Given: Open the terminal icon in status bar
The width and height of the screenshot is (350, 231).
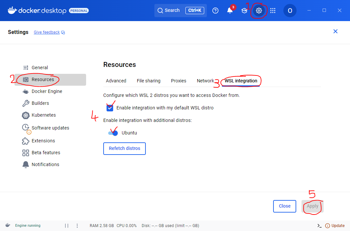Looking at the screenshot, I should (x=319, y=226).
